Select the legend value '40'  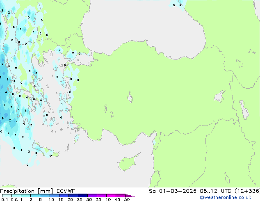108,199
